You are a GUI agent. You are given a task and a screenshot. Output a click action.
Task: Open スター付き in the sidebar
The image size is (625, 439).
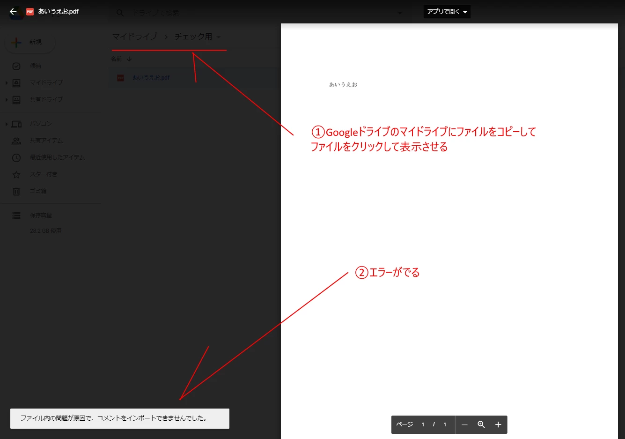[44, 174]
